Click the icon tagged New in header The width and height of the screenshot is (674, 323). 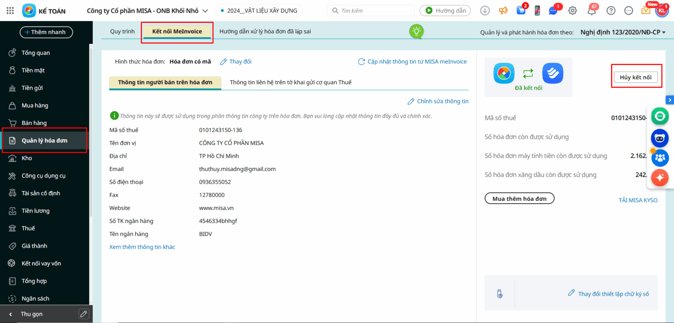click(x=646, y=10)
